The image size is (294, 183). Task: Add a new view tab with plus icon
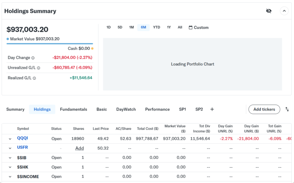tap(212, 109)
